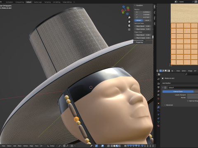The width and height of the screenshot is (198, 148).
Task: Select the Modifiers wrench tab icon
Action: tap(158, 107)
